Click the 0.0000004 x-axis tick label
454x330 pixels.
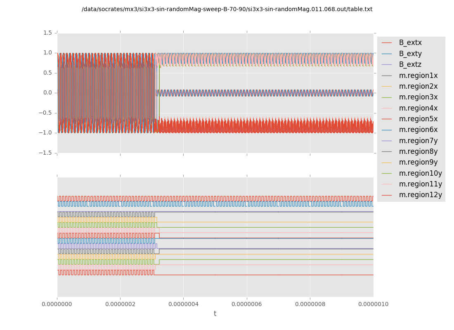(183, 304)
